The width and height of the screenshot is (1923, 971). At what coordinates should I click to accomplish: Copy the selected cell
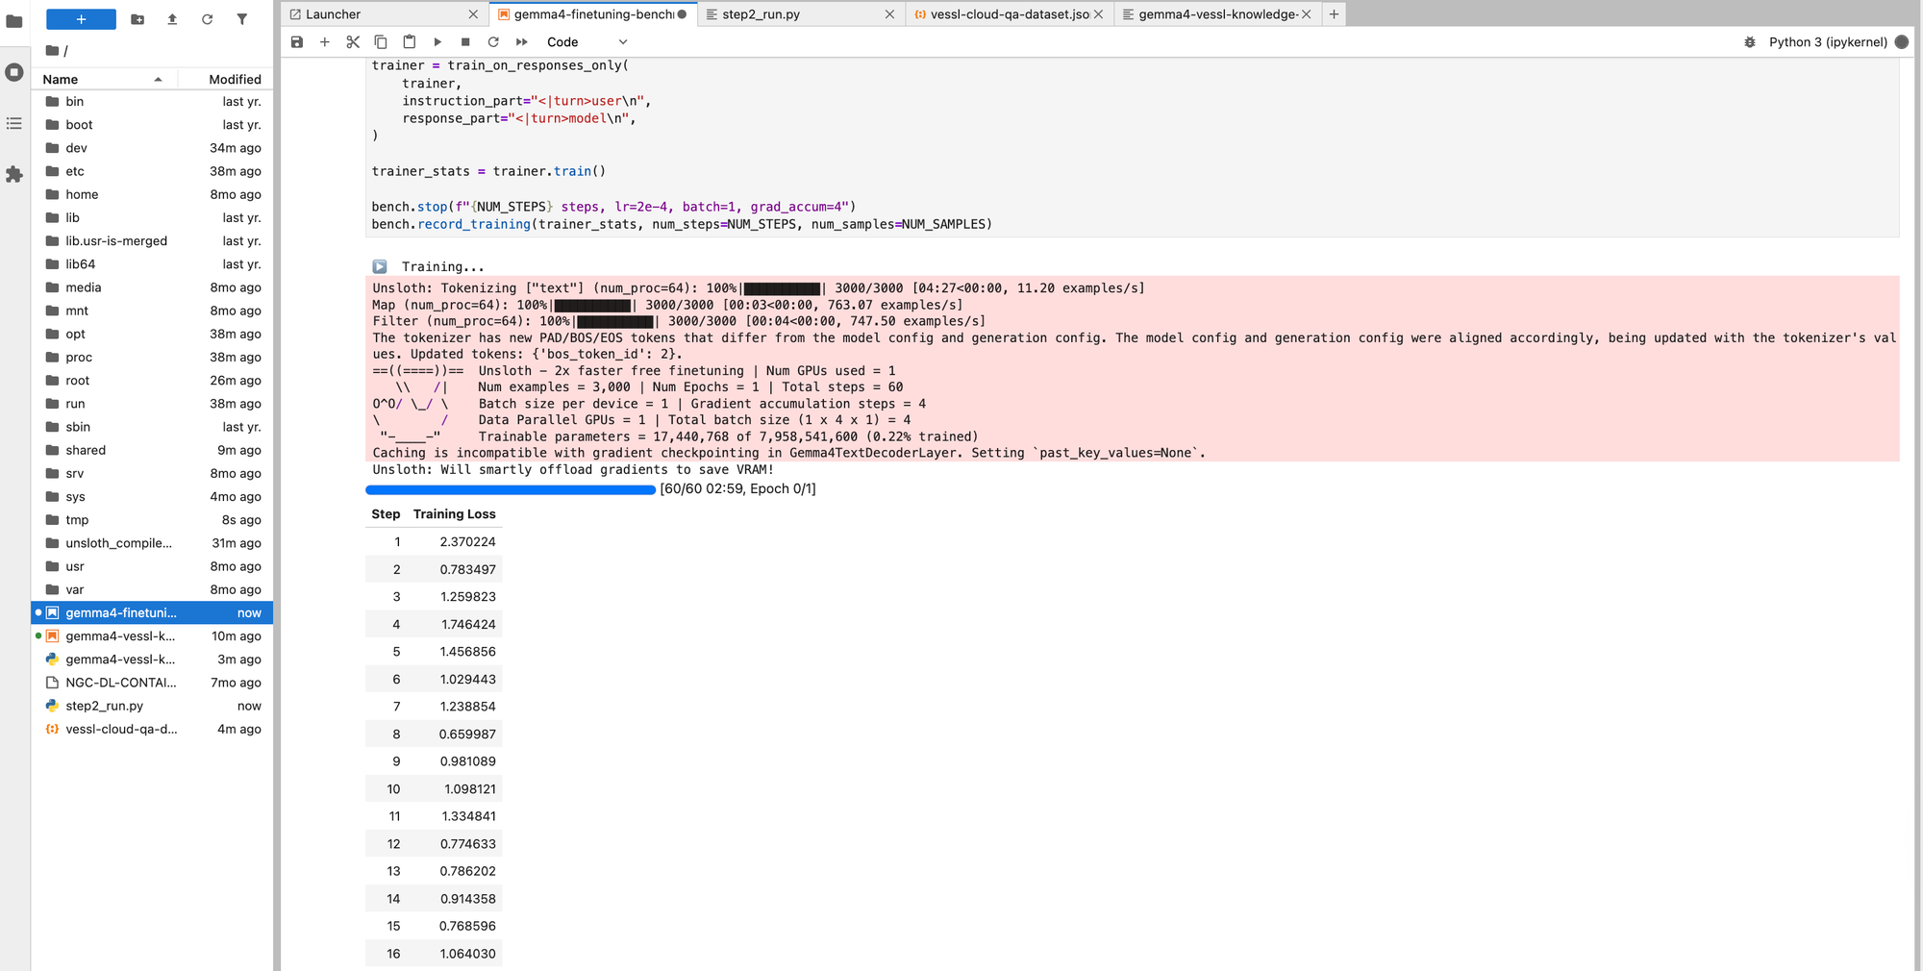(x=381, y=42)
